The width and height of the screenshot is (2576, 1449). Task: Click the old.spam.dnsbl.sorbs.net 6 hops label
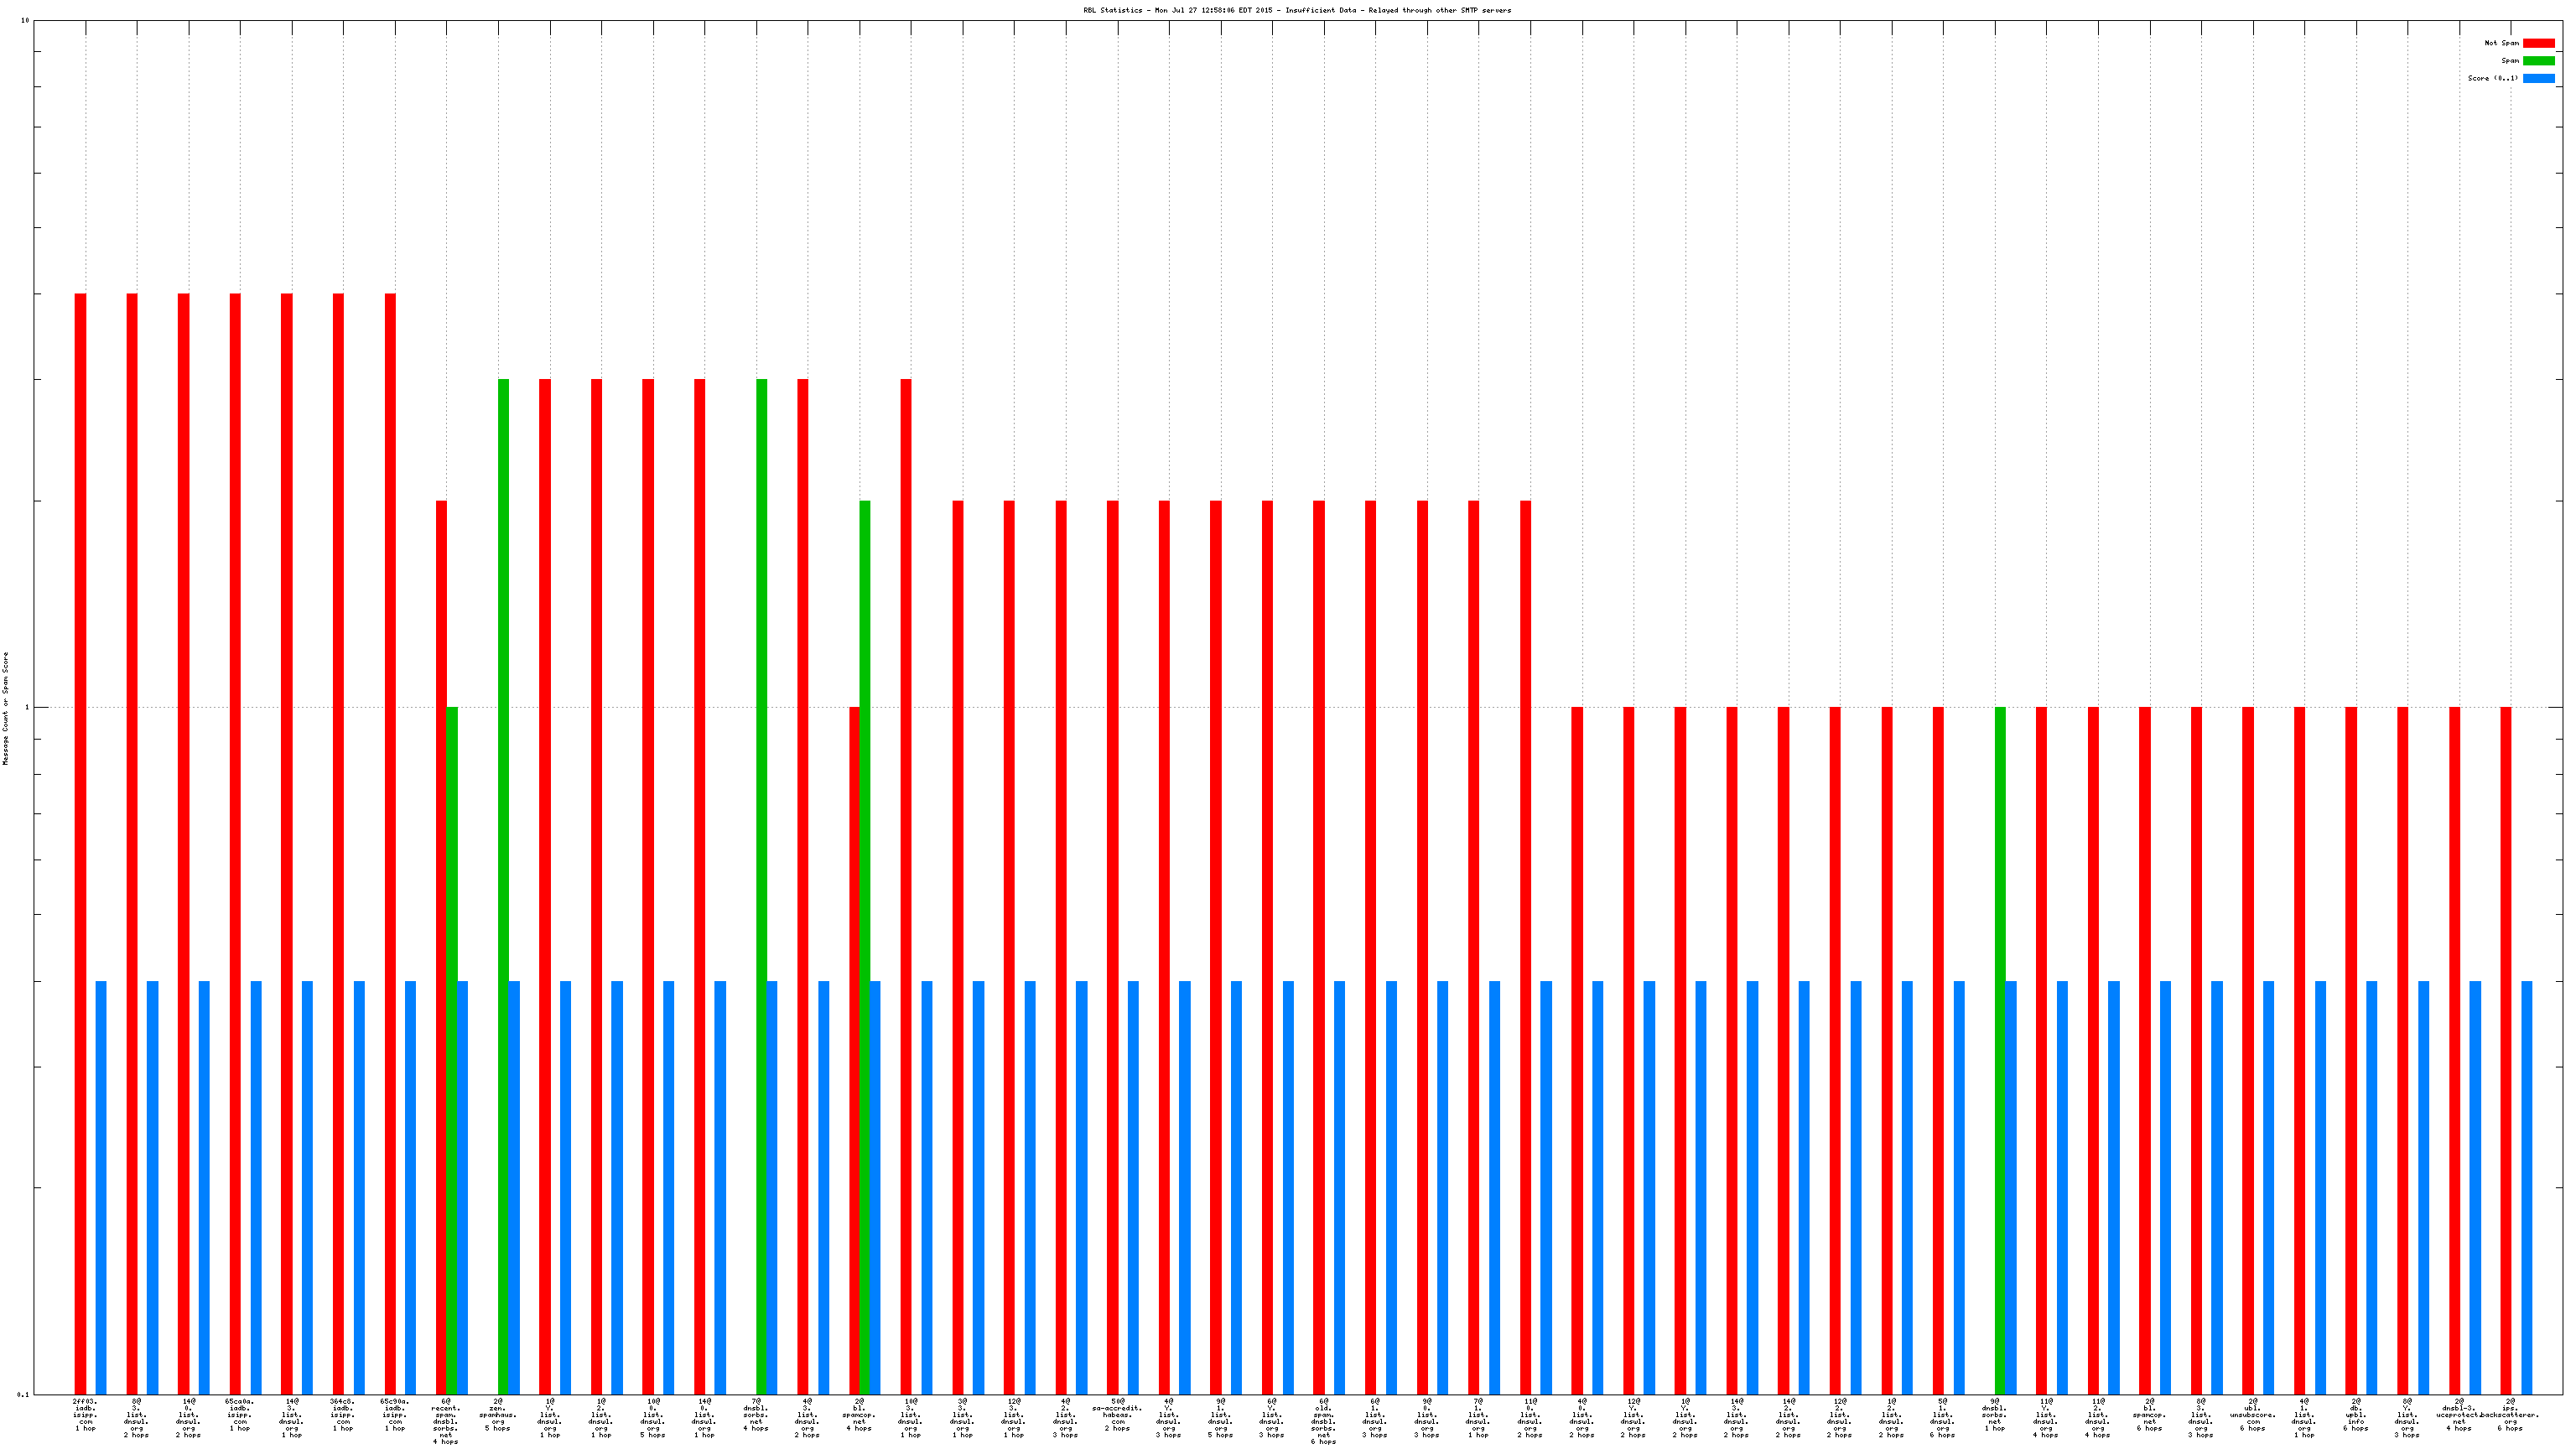coord(1323,1421)
